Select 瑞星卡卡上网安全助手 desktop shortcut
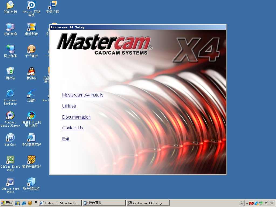This screenshot has height=207, width=276. coord(31,119)
